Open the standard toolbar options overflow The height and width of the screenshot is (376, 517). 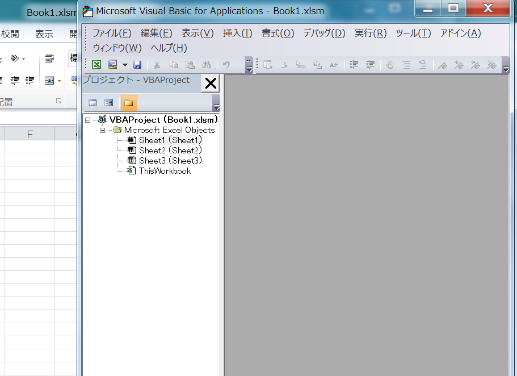pyautogui.click(x=249, y=65)
